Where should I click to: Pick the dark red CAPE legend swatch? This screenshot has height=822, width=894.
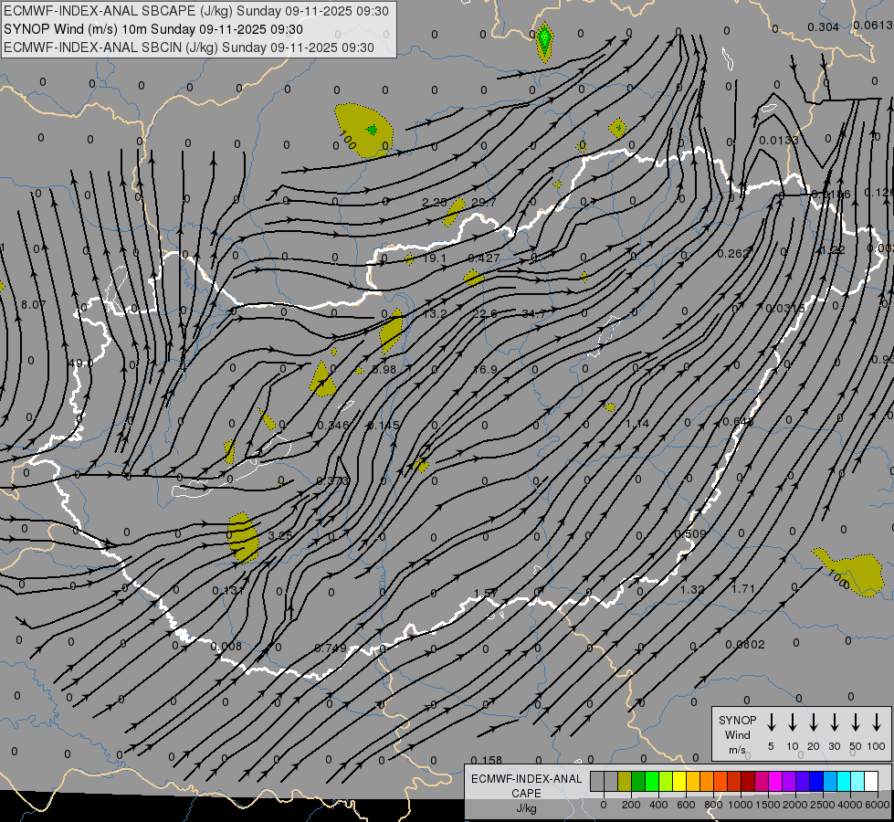[x=748, y=782]
